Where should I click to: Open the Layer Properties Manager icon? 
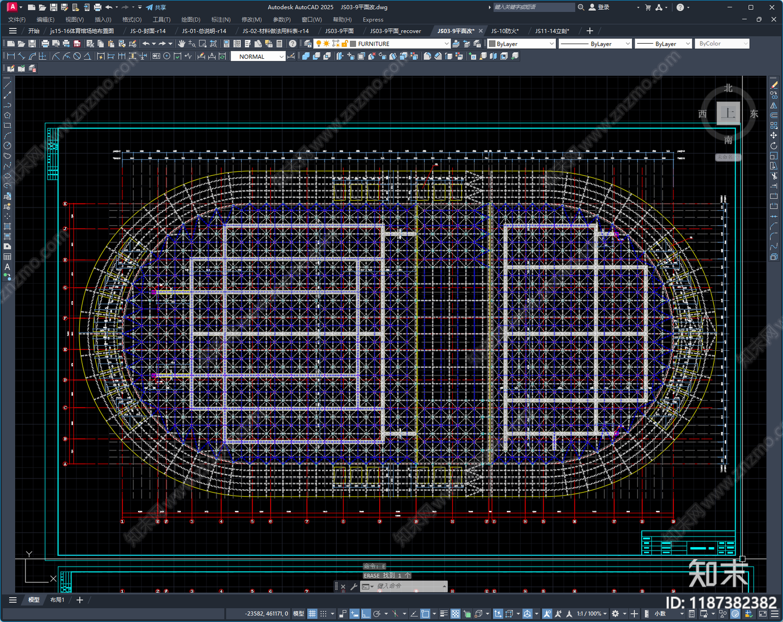coord(308,44)
